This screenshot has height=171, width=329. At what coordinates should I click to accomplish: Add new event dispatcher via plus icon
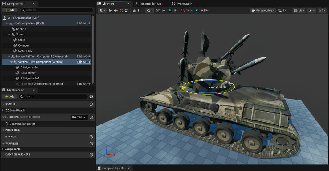coord(91,155)
